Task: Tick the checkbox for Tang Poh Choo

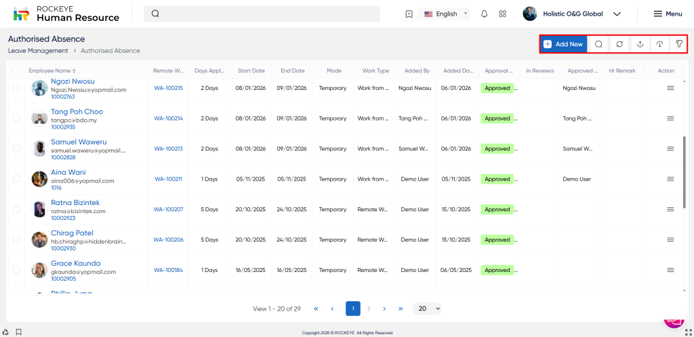Action: tap(16, 118)
